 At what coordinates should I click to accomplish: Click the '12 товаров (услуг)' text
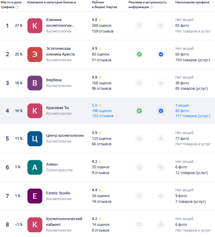pyautogui.click(x=192, y=173)
